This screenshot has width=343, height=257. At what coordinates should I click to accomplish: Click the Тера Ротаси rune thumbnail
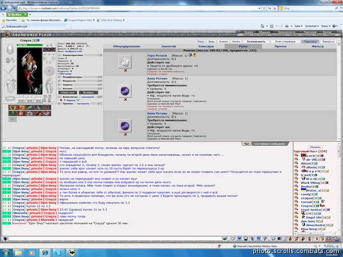click(x=125, y=62)
